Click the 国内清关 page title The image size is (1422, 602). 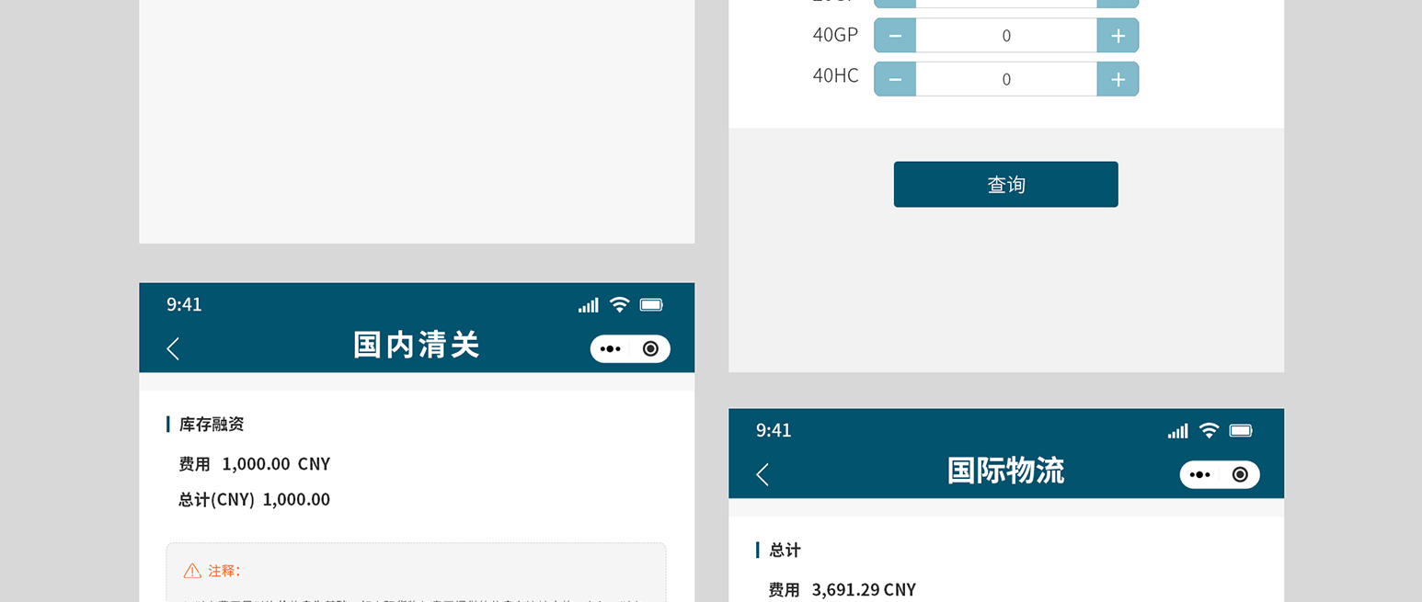[x=417, y=346]
